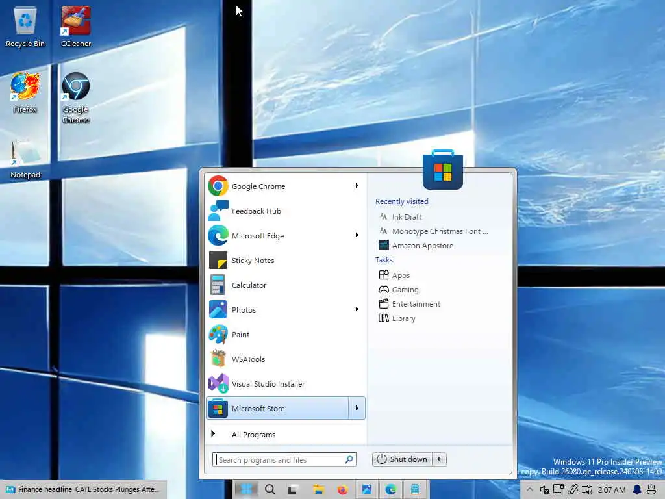Open recently visited Monotype Christmas Font
This screenshot has height=499, width=665.
pos(433,231)
